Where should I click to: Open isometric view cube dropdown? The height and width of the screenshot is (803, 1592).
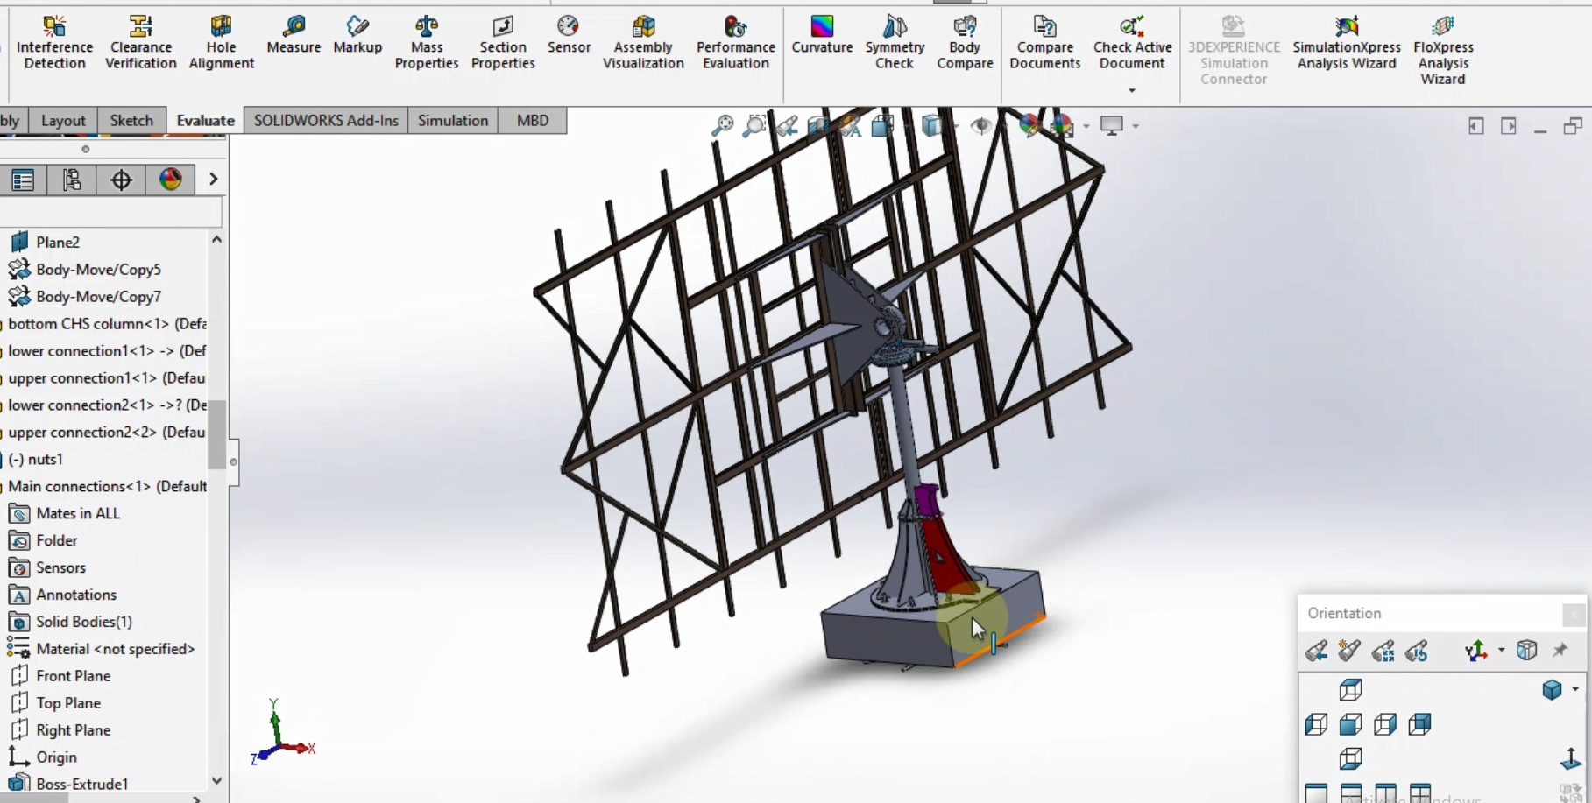1575,689
